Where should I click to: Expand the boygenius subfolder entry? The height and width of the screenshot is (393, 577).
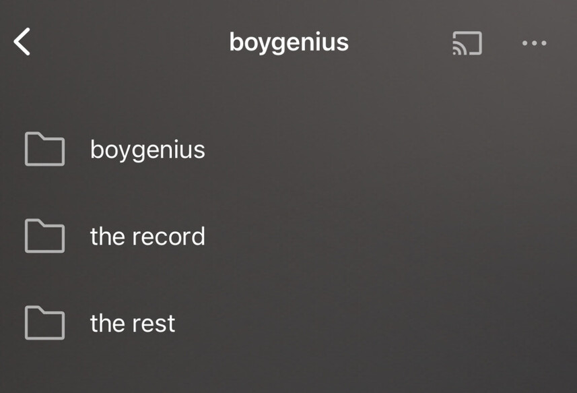click(x=147, y=149)
